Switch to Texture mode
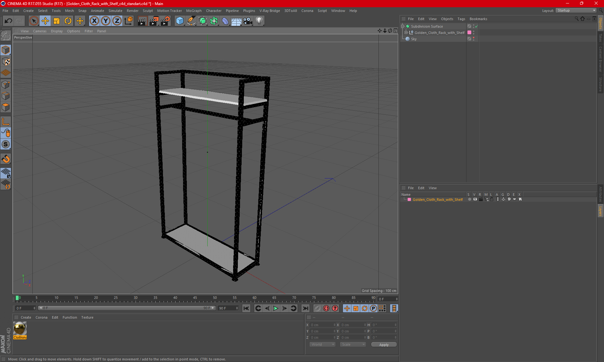This screenshot has height=362, width=604. [6, 62]
